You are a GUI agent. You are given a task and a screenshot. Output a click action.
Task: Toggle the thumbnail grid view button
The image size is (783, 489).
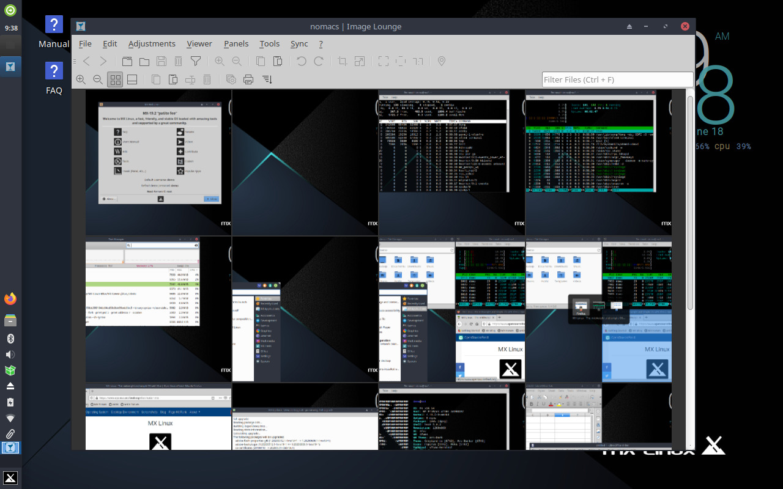[x=115, y=79]
